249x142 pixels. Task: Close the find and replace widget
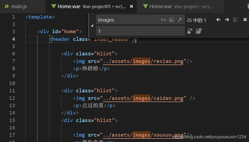(x=245, y=20)
